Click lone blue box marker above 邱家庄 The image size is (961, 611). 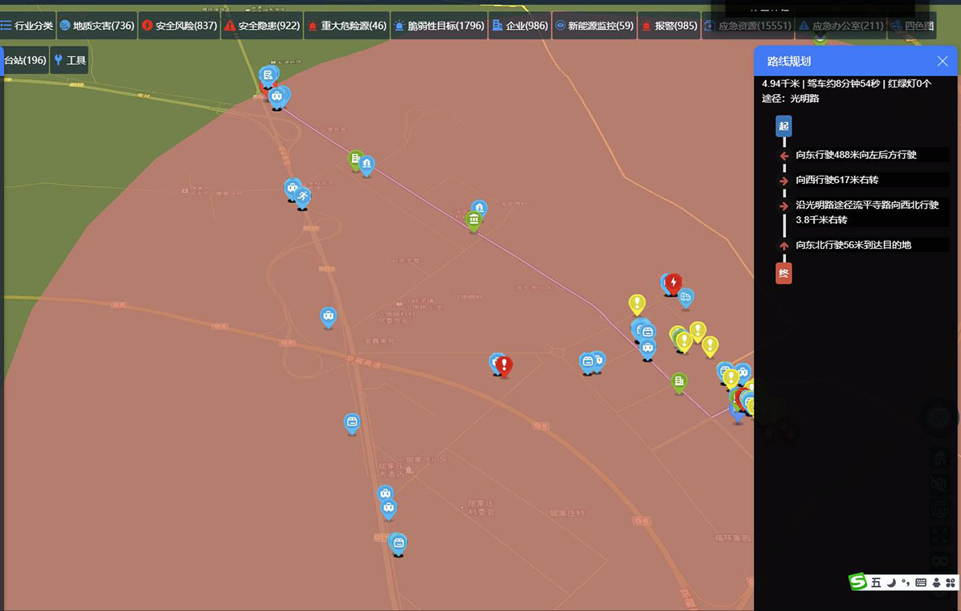tap(352, 422)
